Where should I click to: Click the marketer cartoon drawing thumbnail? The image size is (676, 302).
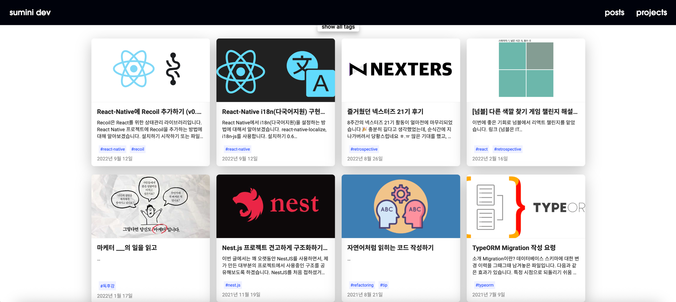point(150,206)
